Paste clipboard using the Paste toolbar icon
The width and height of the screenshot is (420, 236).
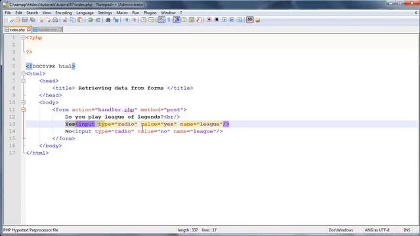coord(80,20)
